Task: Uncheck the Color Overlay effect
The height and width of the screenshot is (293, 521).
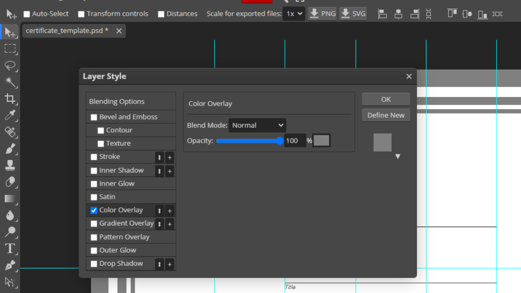Action: point(94,211)
